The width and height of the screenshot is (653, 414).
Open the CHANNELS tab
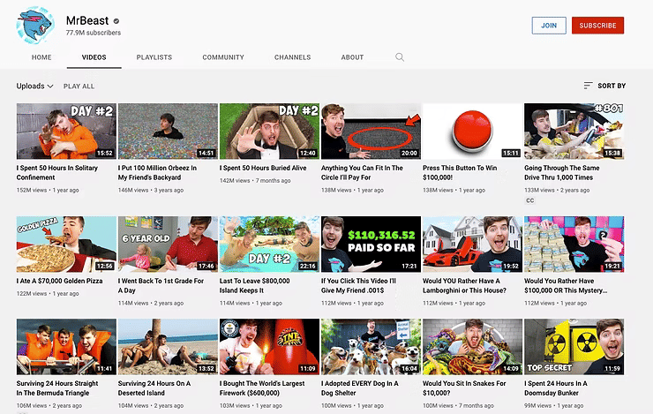point(292,57)
